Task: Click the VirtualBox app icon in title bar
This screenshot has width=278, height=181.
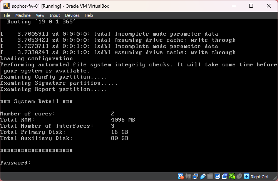Action: tap(7, 6)
